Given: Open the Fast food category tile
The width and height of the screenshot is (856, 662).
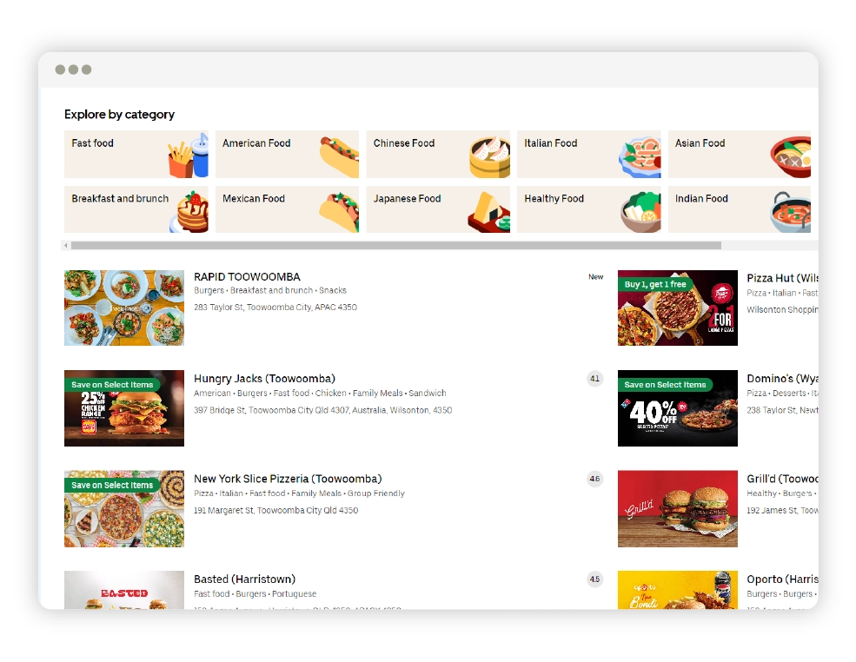Looking at the screenshot, I should (136, 154).
